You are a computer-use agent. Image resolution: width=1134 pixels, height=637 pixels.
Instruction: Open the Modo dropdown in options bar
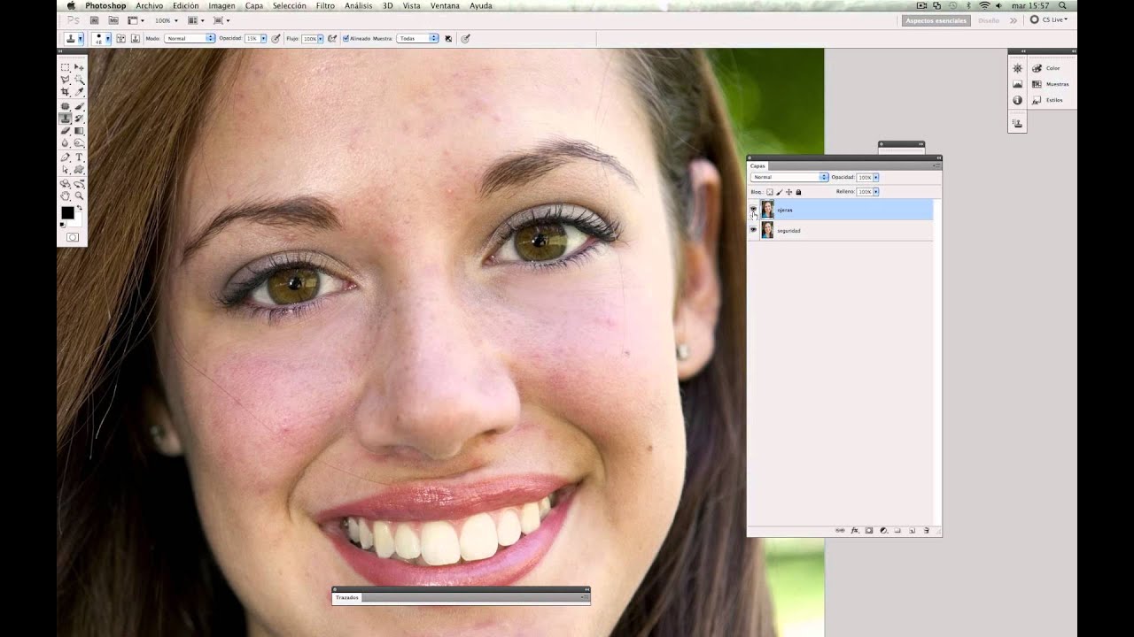coord(190,39)
